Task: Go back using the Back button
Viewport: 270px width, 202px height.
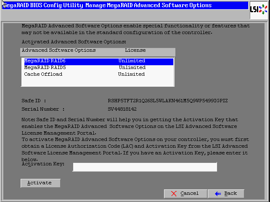Action: [x=226, y=194]
